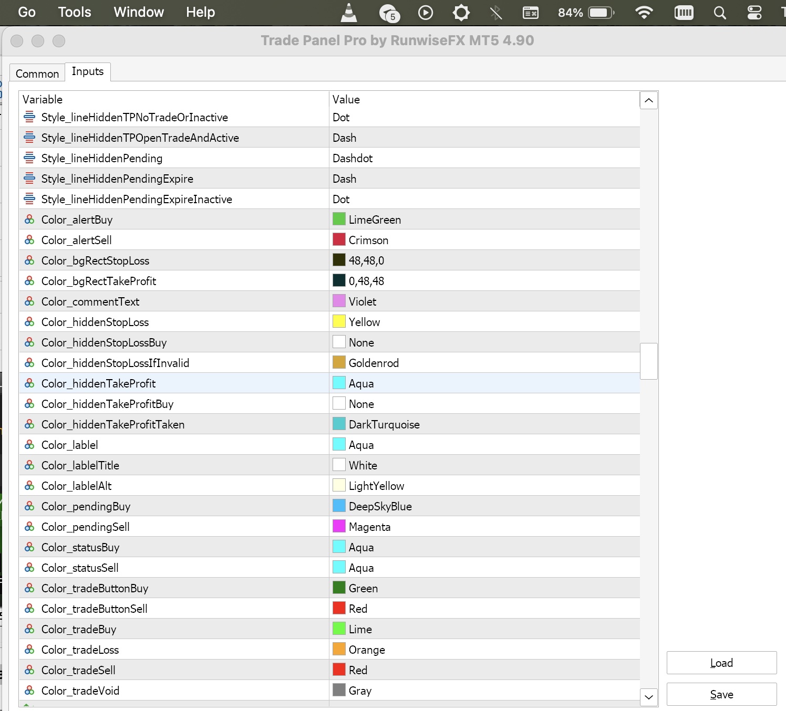Image resolution: width=786 pixels, height=711 pixels.
Task: Select the Inputs tab
Action: pyautogui.click(x=88, y=71)
